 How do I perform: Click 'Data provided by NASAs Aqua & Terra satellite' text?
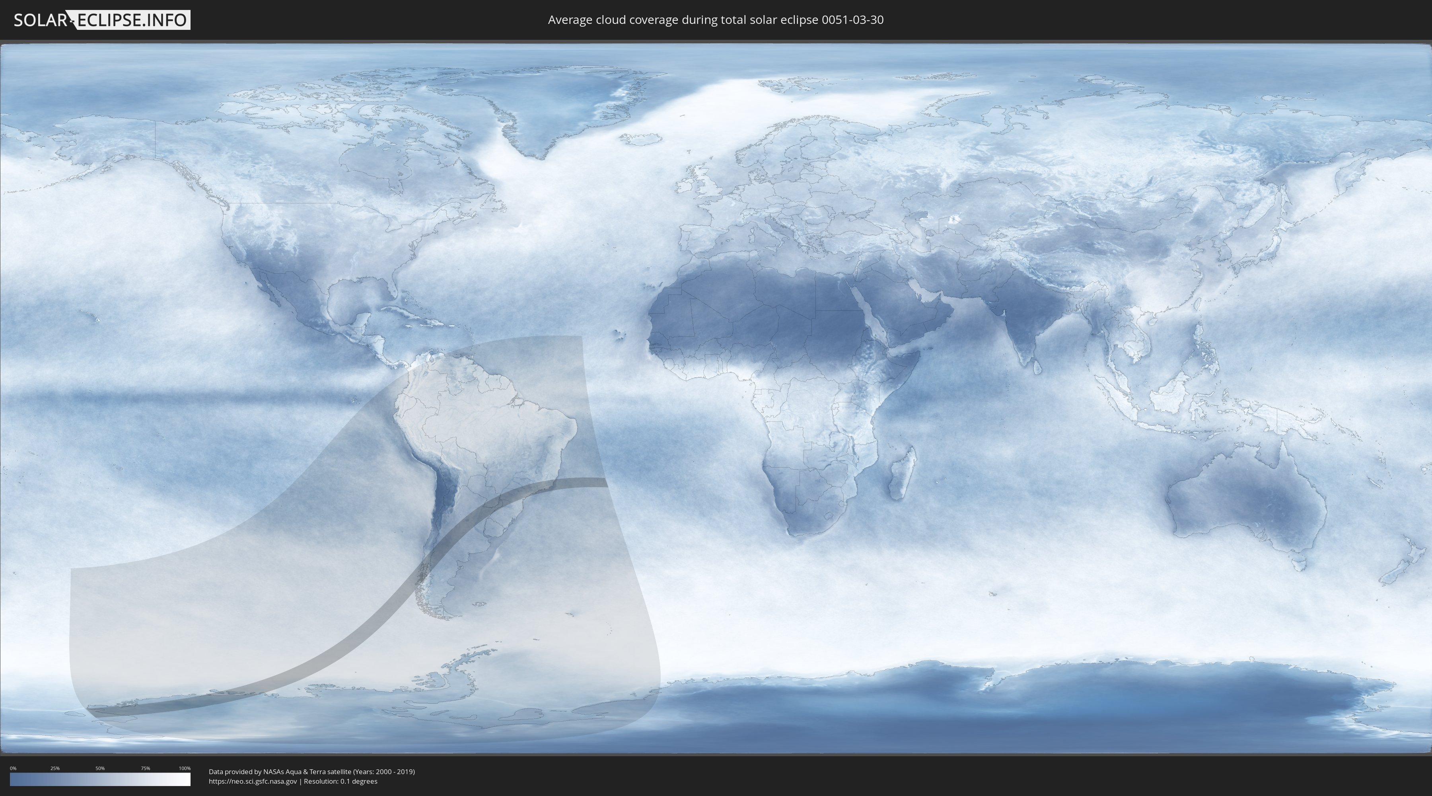click(x=280, y=772)
